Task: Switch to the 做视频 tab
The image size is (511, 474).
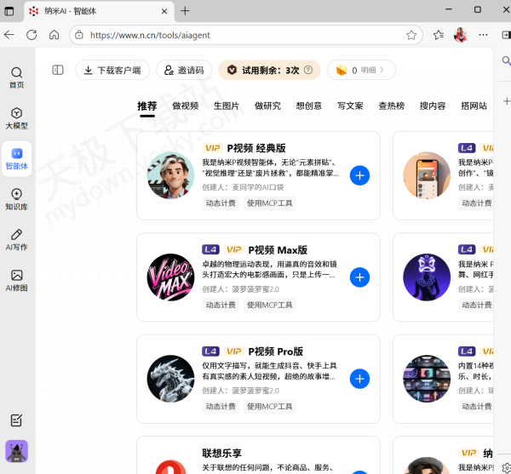Action: (x=185, y=106)
